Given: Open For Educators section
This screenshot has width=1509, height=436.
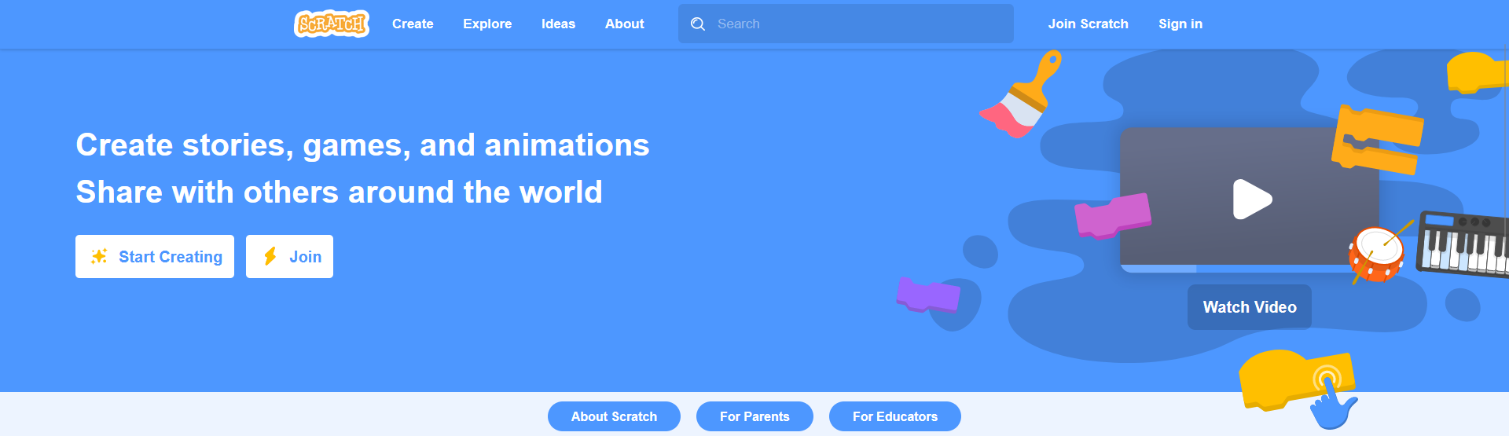Looking at the screenshot, I should pyautogui.click(x=895, y=416).
